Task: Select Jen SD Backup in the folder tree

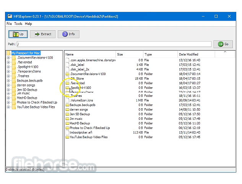Action: 27,90
